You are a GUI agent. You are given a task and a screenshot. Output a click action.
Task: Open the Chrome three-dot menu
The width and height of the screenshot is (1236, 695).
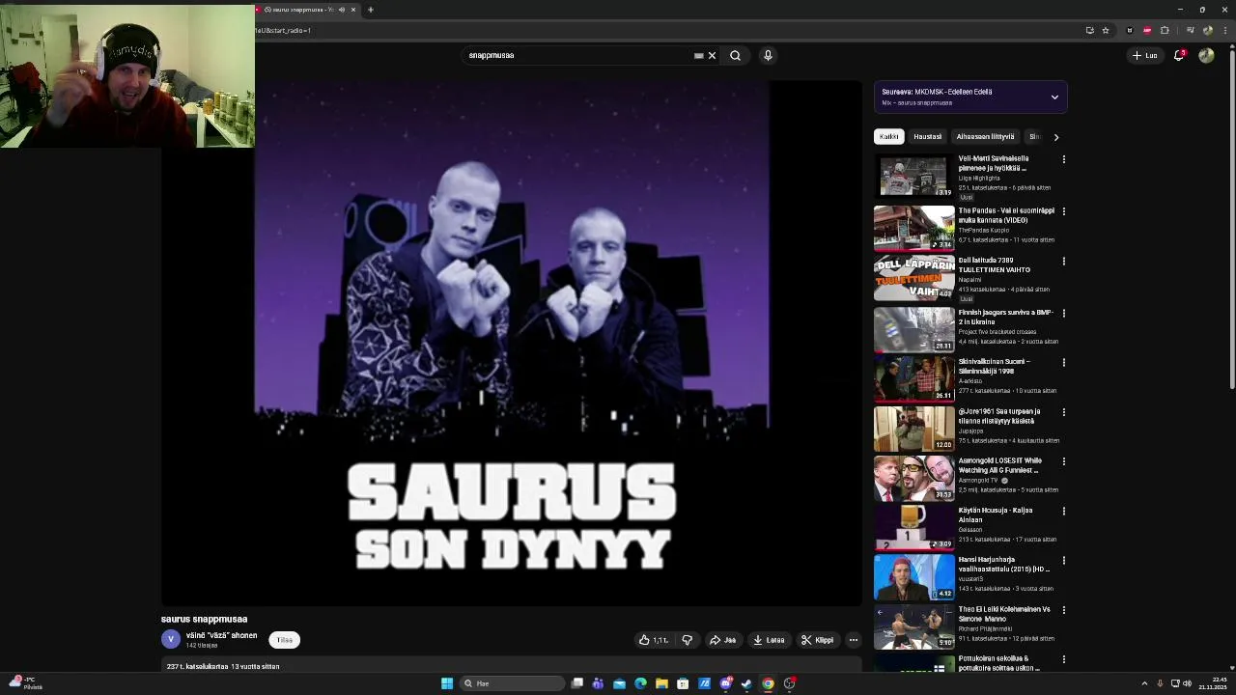pos(1224,30)
